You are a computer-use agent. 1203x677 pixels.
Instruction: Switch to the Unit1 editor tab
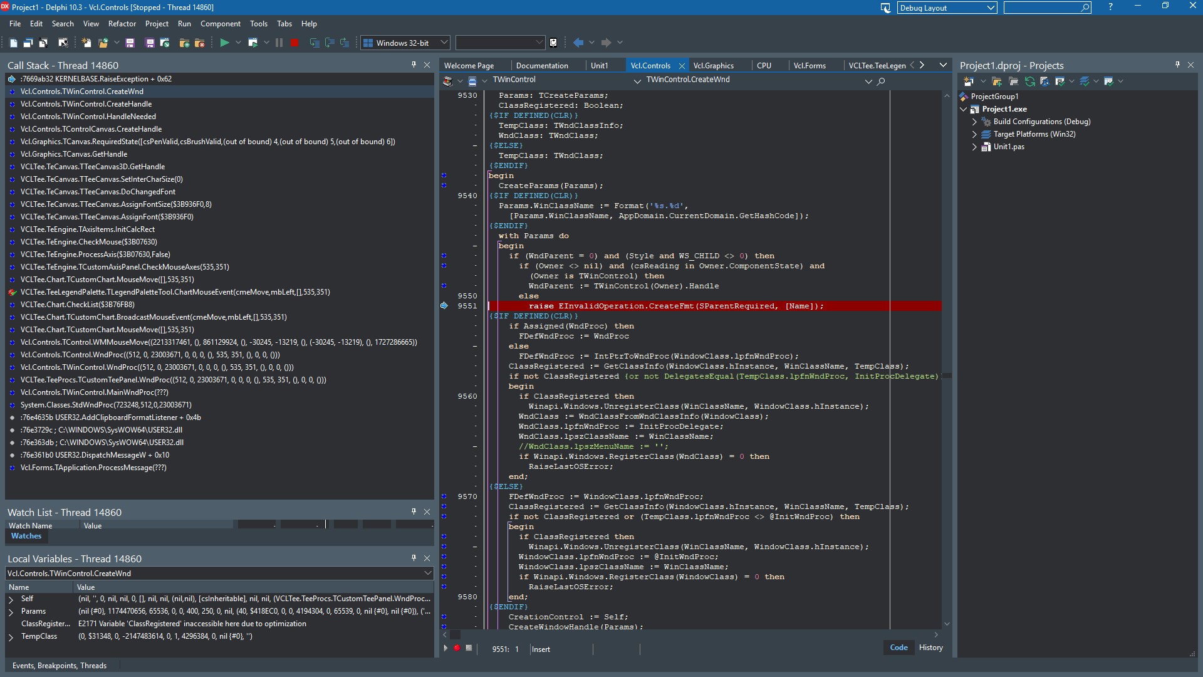tap(599, 66)
